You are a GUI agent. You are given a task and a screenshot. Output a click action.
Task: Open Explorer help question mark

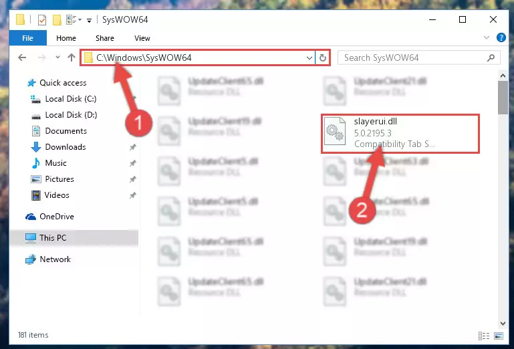[501, 37]
